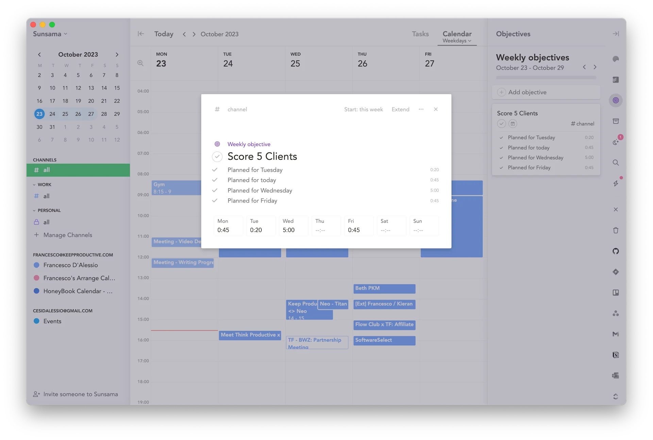
Task: Click Add objective button
Action: pyautogui.click(x=527, y=92)
